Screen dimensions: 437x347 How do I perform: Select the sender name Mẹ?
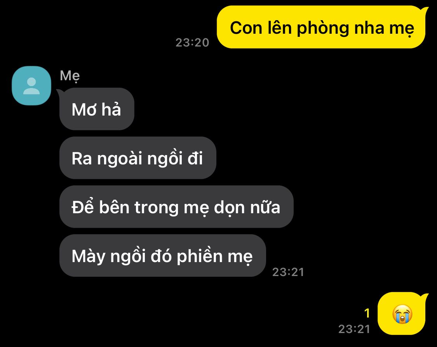(70, 76)
